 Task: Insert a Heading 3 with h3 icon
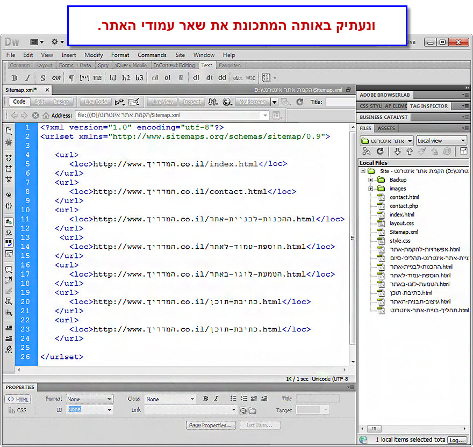139,78
